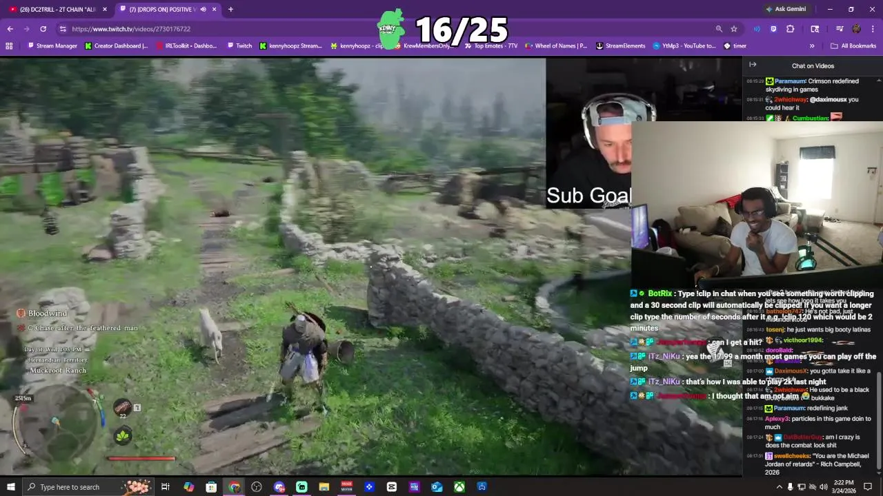
Task: Open CapCut from the taskbar
Action: point(391,487)
